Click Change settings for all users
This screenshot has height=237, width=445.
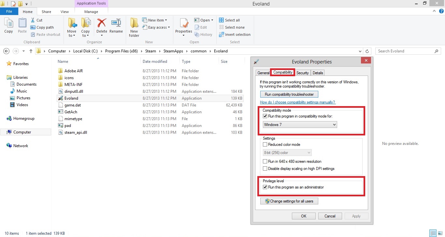tap(289, 201)
